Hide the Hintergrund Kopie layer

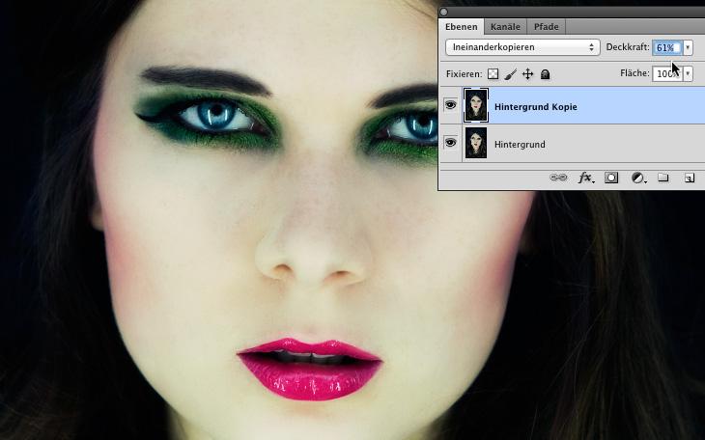point(450,105)
